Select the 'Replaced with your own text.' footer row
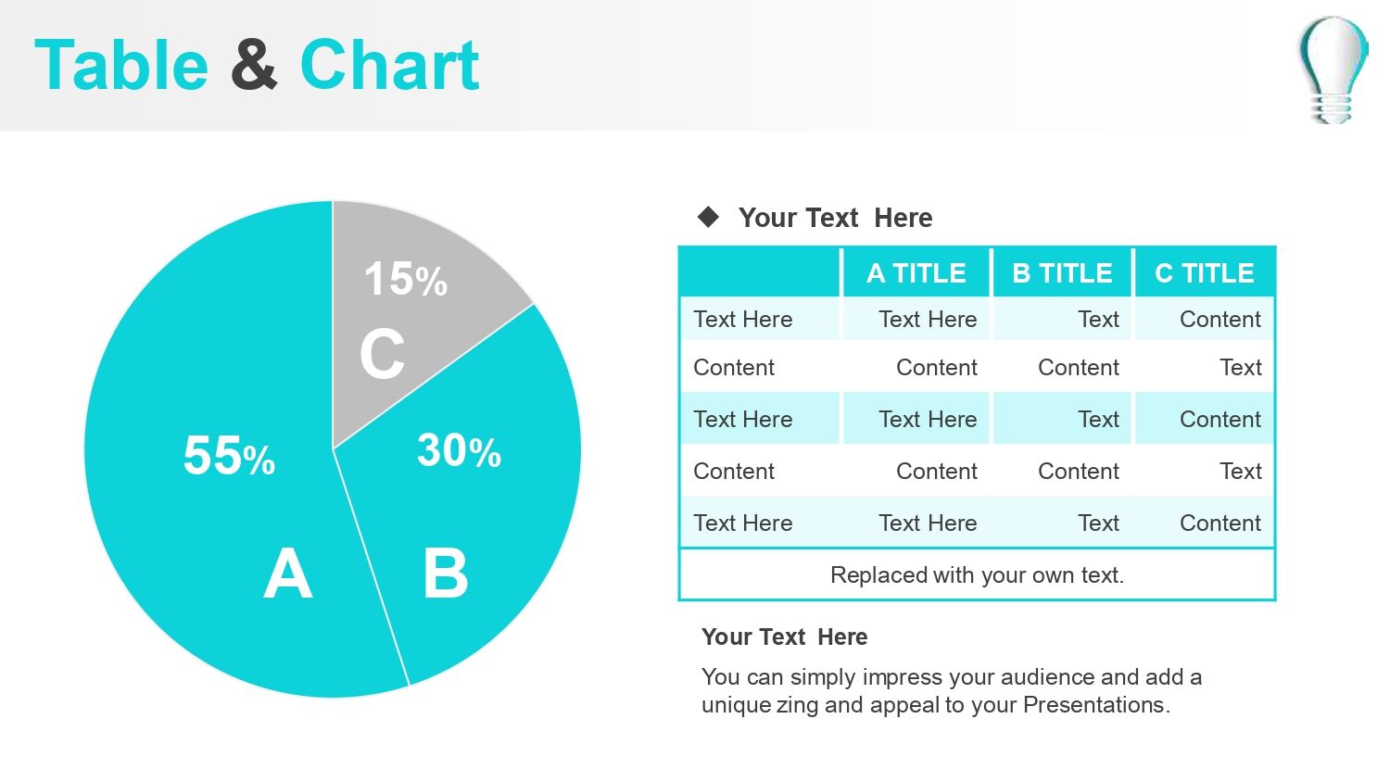The height and width of the screenshot is (782, 1390). [x=977, y=574]
